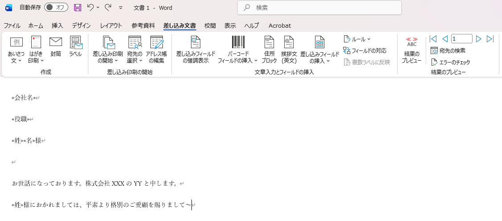Click the record number field
Image resolution: width=502 pixels, height=221 pixels.
462,39
